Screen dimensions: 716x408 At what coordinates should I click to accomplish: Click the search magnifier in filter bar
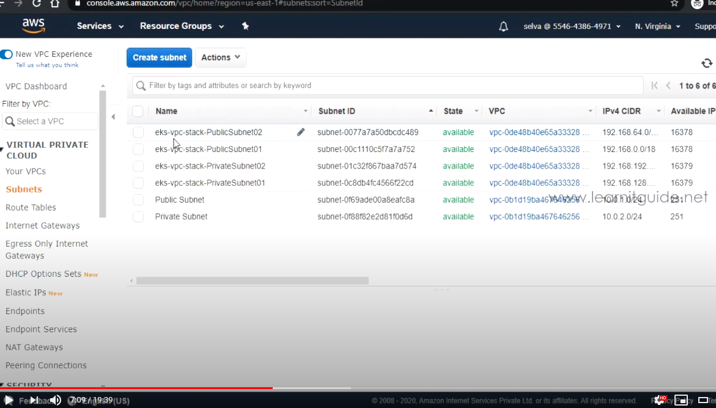click(x=141, y=86)
